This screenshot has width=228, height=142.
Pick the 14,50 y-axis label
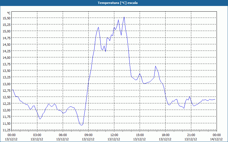(x=7, y=44)
